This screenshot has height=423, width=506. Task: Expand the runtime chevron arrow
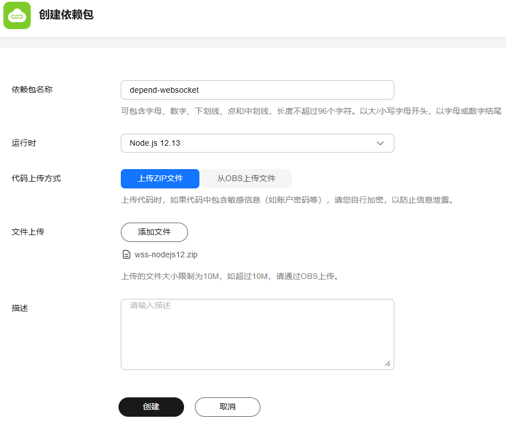pos(381,143)
